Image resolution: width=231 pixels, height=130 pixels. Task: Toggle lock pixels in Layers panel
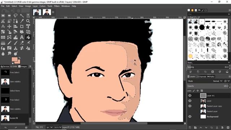(x=194, y=91)
